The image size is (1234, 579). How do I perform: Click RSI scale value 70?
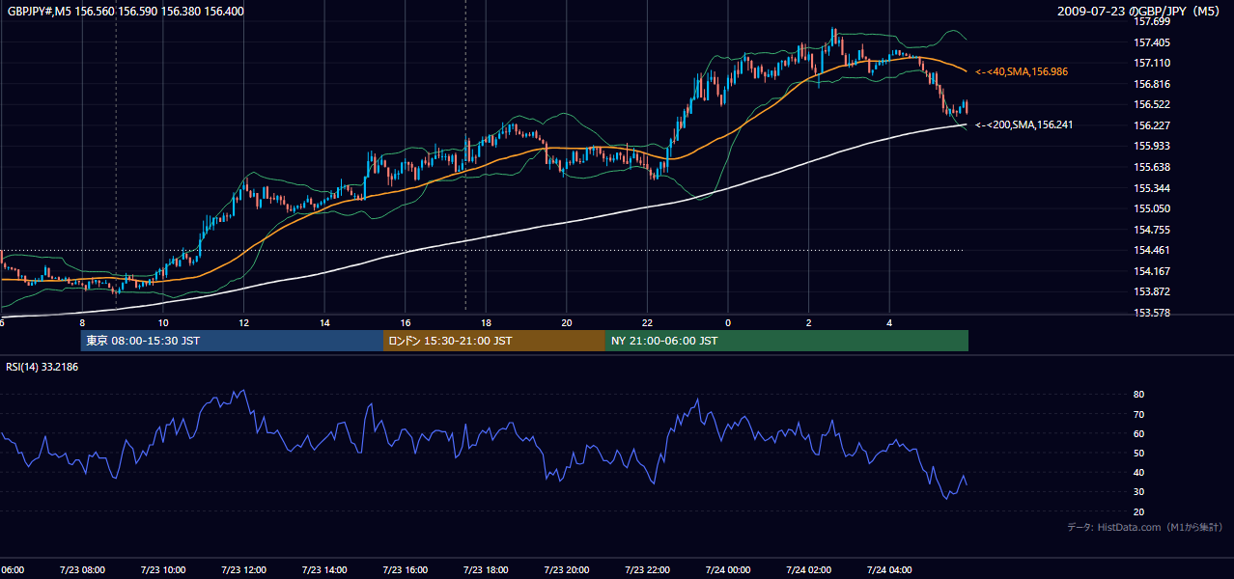click(x=1139, y=414)
